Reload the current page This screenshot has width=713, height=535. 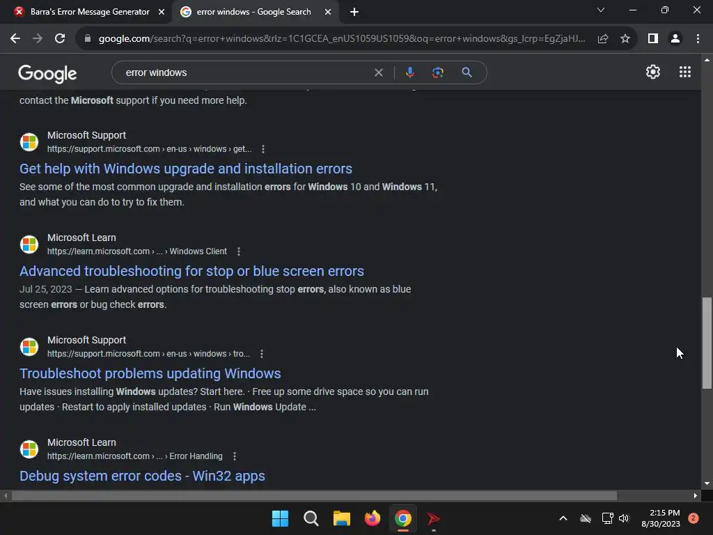[60, 39]
